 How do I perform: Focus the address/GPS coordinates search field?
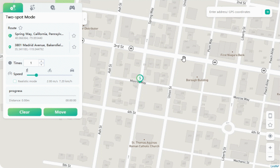click(234, 12)
